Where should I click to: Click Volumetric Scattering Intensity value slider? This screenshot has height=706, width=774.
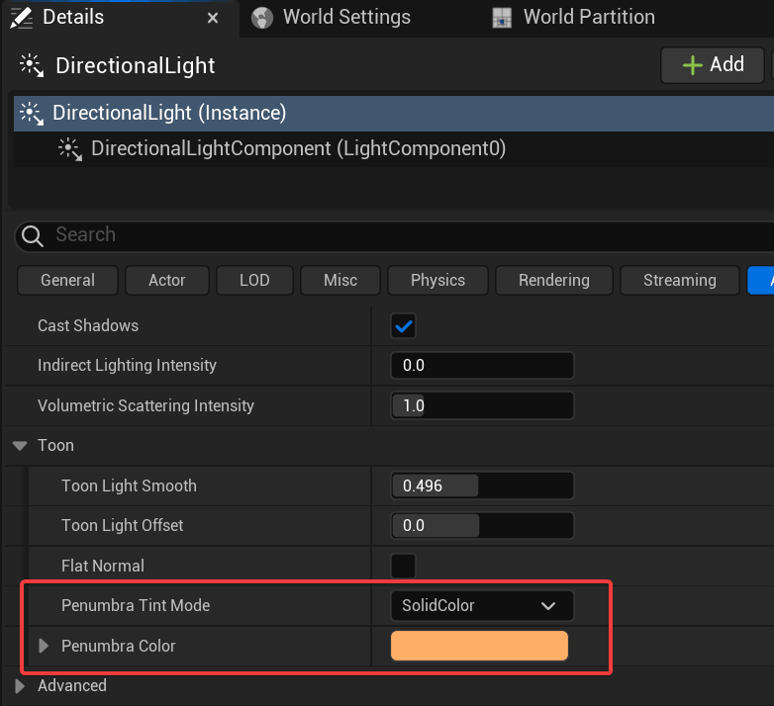pos(482,405)
